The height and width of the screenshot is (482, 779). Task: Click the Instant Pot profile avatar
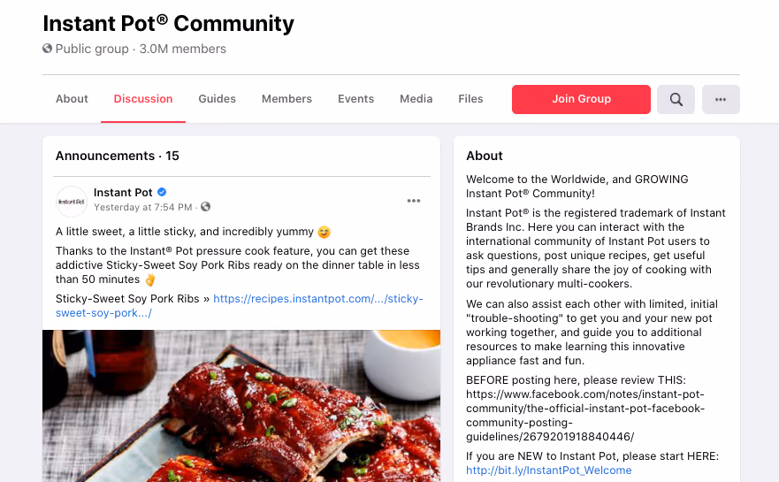[72, 202]
